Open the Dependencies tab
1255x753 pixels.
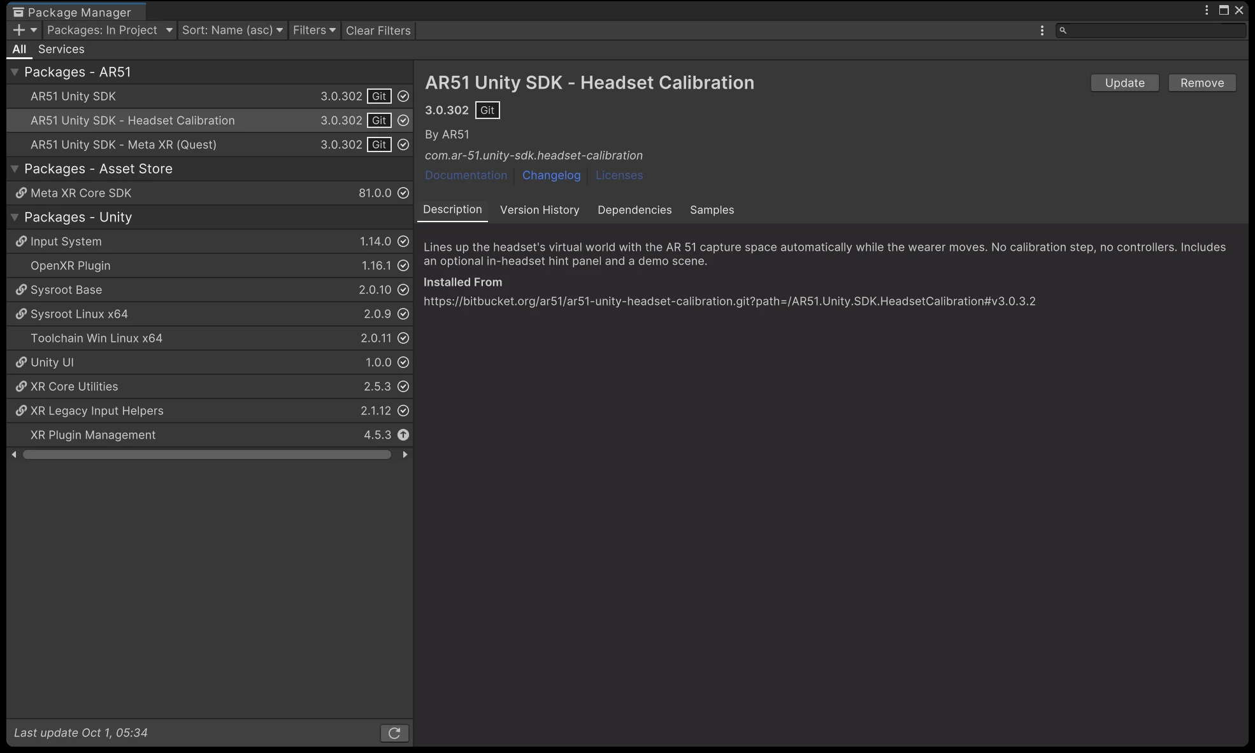coord(635,210)
